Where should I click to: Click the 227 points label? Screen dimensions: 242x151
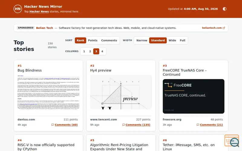(x=143, y=119)
